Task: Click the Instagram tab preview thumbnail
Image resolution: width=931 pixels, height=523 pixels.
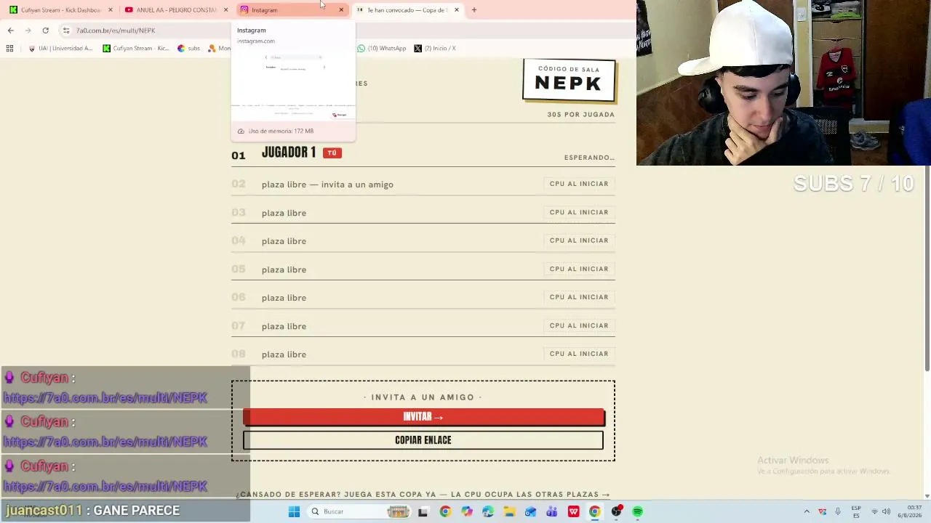Action: pos(294,86)
